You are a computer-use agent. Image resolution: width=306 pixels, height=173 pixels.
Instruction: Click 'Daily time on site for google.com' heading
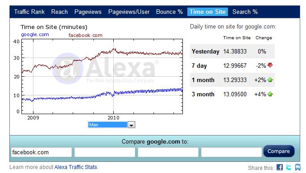233,27
